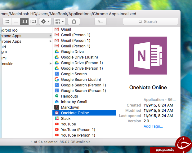The width and height of the screenshot is (192, 153).
Task: Click the OneNote Online preview title
Action: point(148,87)
